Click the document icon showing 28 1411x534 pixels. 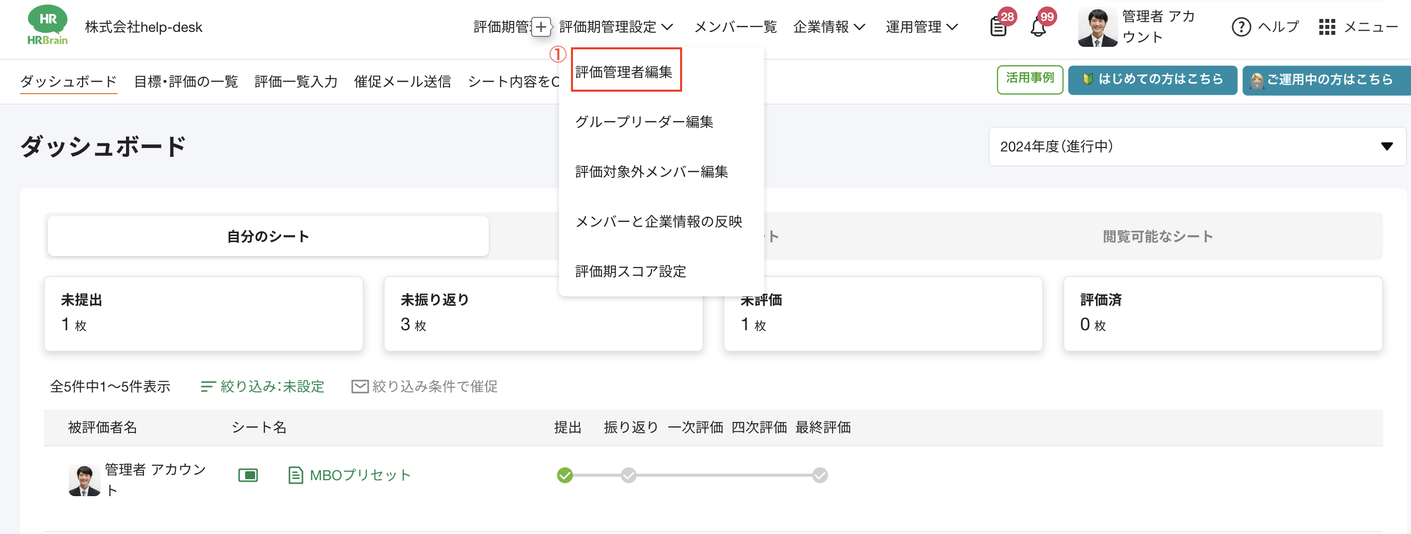998,26
